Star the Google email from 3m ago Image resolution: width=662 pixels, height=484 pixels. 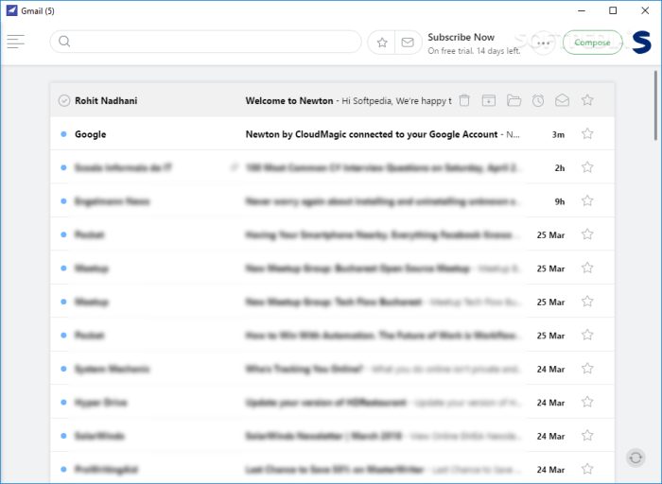click(587, 134)
